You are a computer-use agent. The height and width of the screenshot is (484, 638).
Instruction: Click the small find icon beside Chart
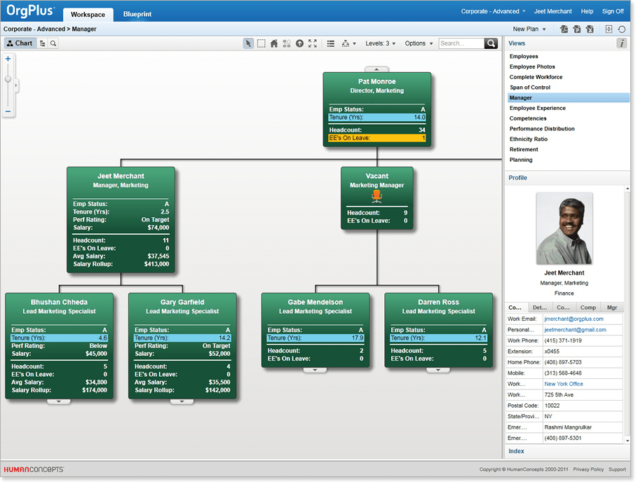53,43
